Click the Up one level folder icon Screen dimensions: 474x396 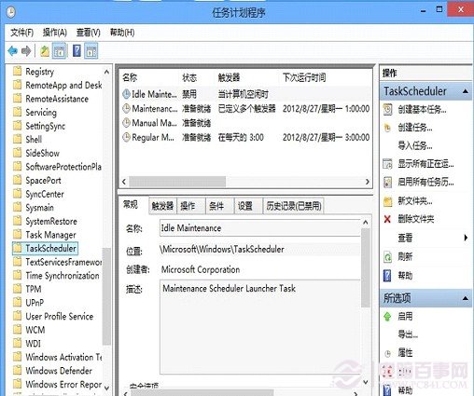45,51
